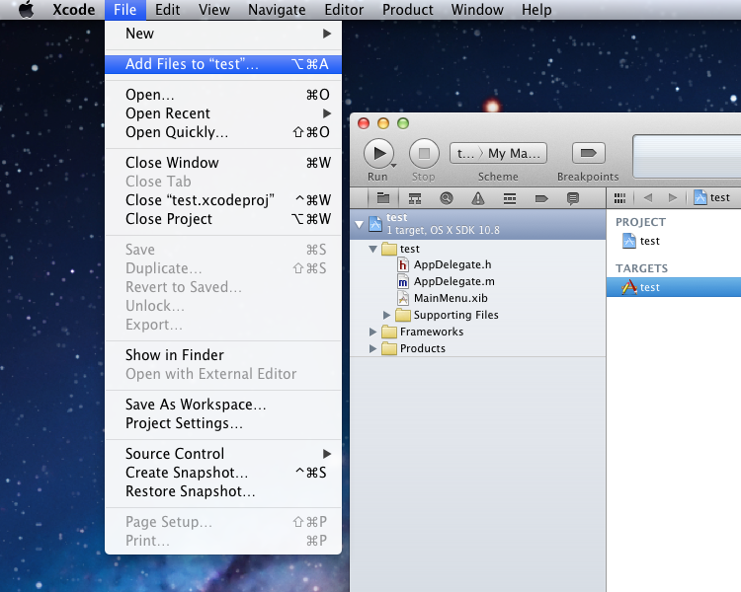This screenshot has width=741, height=592.
Task: Open the Xcode application menu
Action: (x=74, y=10)
